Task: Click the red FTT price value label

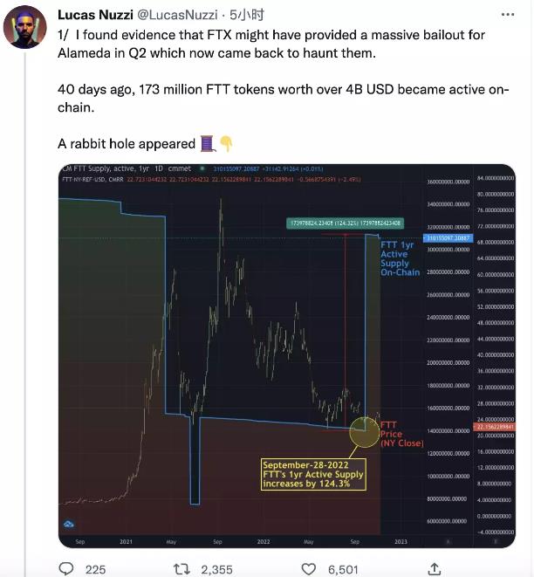Action: tap(495, 427)
